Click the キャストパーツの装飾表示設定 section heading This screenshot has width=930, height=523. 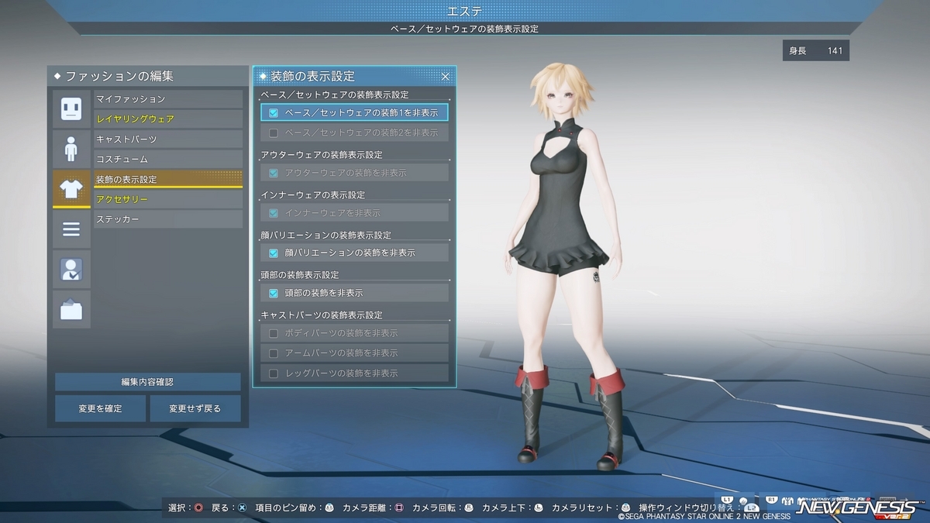(x=322, y=315)
